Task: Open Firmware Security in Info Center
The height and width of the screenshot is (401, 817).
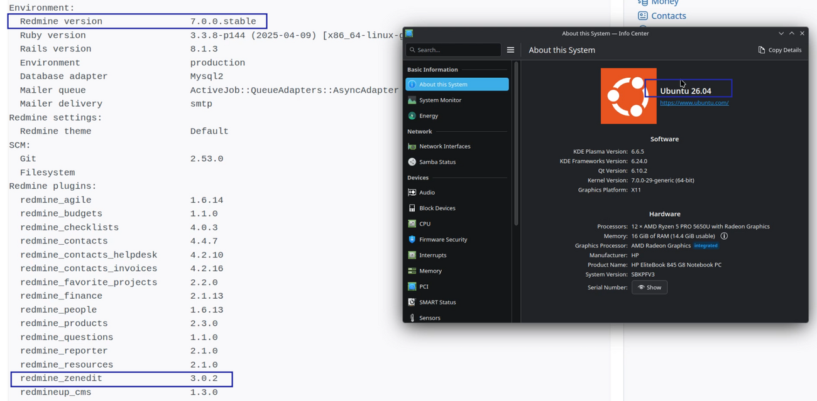Action: pyautogui.click(x=457, y=239)
